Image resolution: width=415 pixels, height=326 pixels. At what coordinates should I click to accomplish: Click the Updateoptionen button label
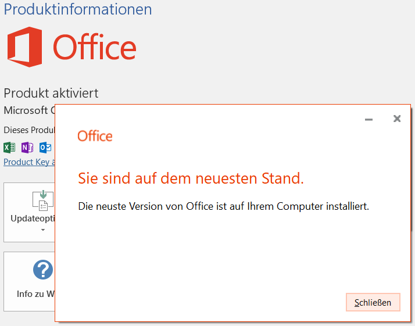[33, 218]
